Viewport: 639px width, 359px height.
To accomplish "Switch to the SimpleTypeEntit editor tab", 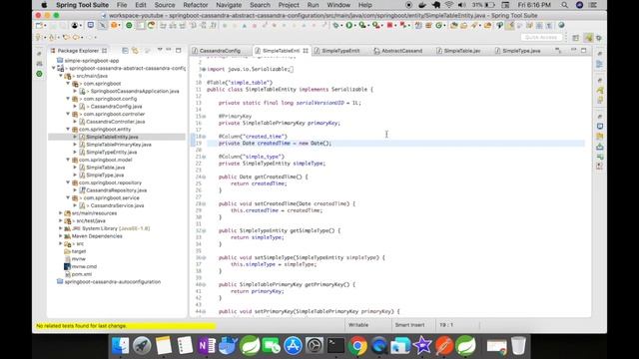I will pos(340,51).
